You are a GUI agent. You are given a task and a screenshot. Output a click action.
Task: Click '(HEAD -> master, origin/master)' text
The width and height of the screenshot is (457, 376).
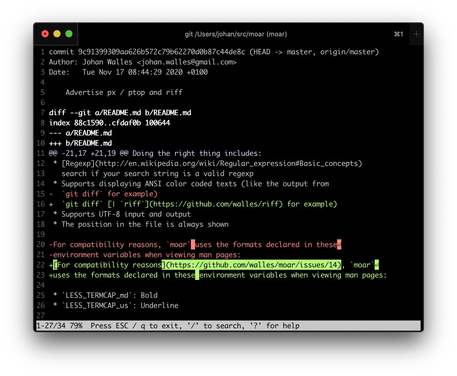click(314, 52)
